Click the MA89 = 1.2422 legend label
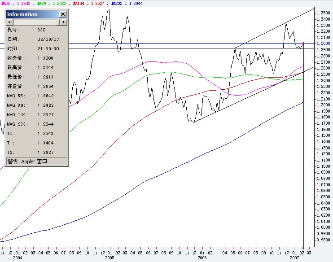Screen dimensions: 333x262 coord(52,4)
